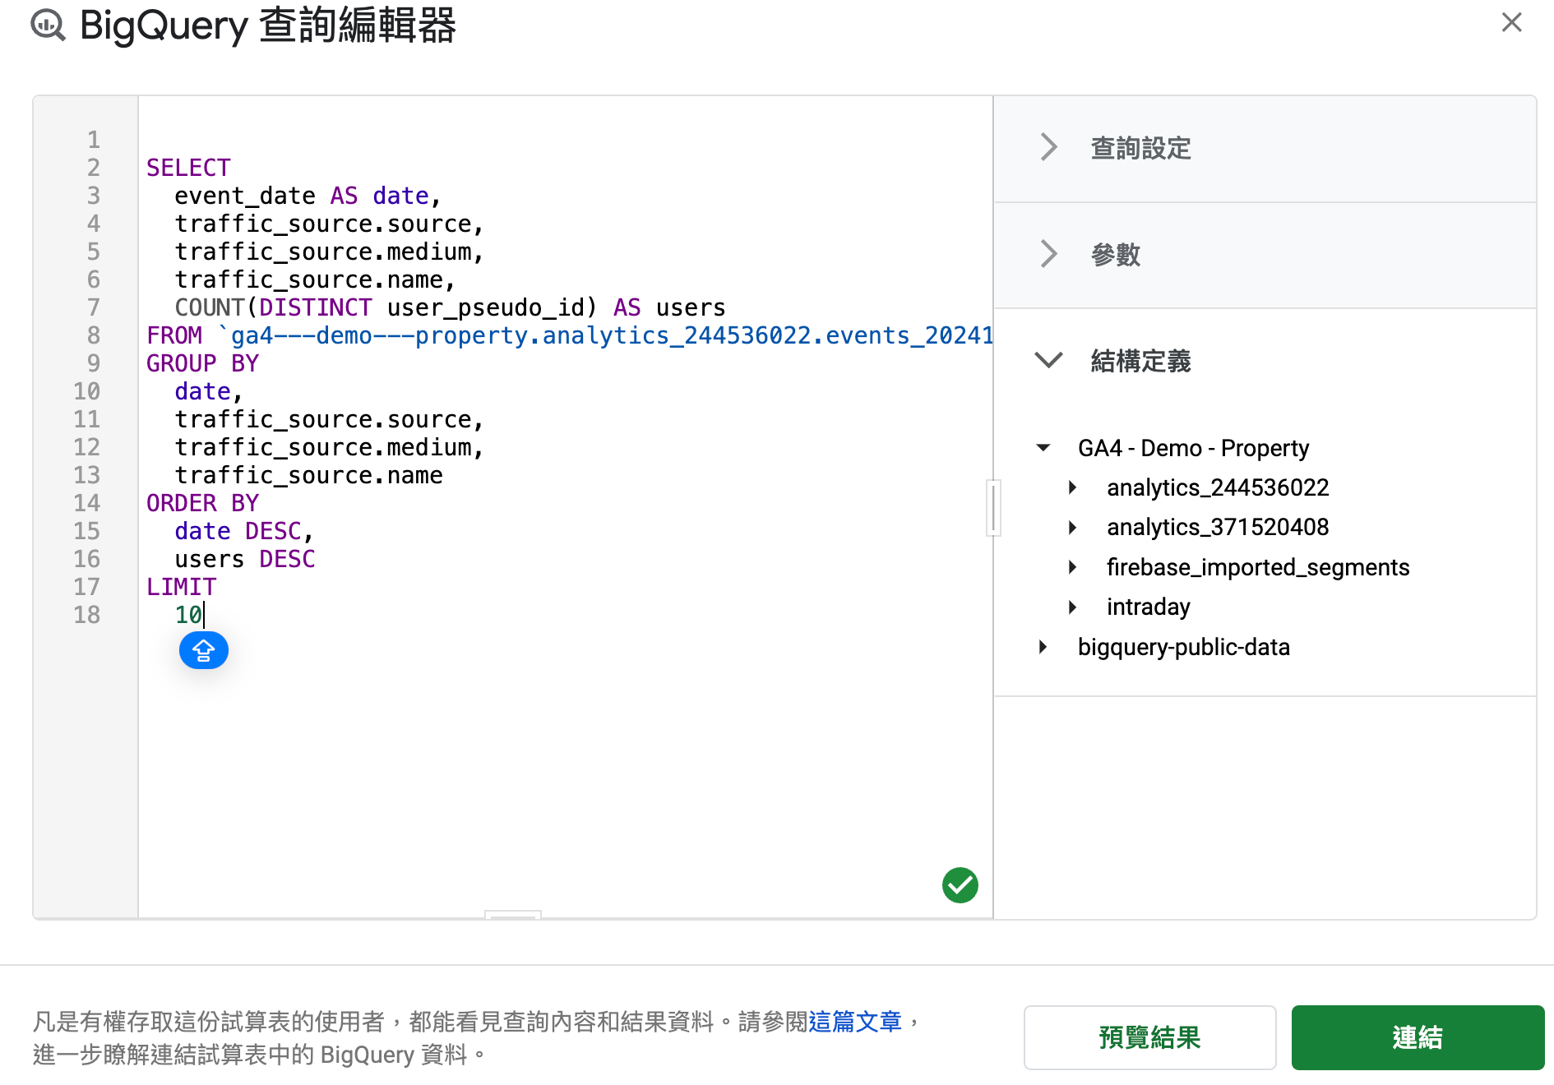Expand the analytics_371520408 dataset
The image size is (1554, 1085).
(1072, 527)
